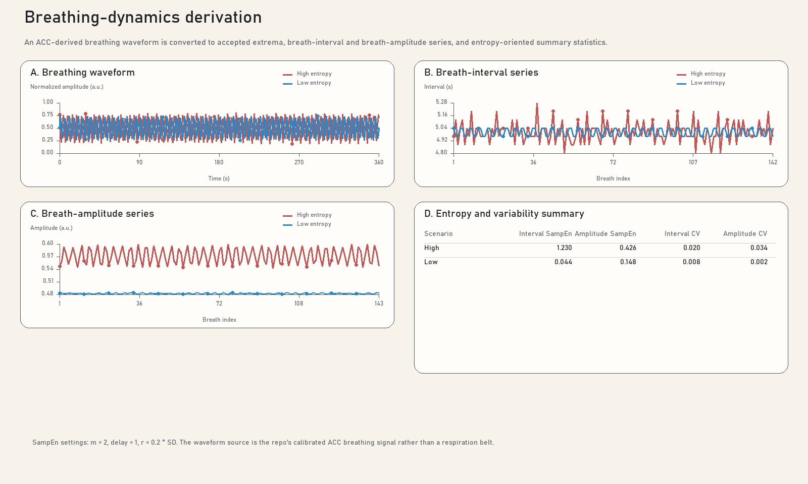Click the 'B. Breath-interval series' panel title
808x484 pixels.
(x=481, y=73)
